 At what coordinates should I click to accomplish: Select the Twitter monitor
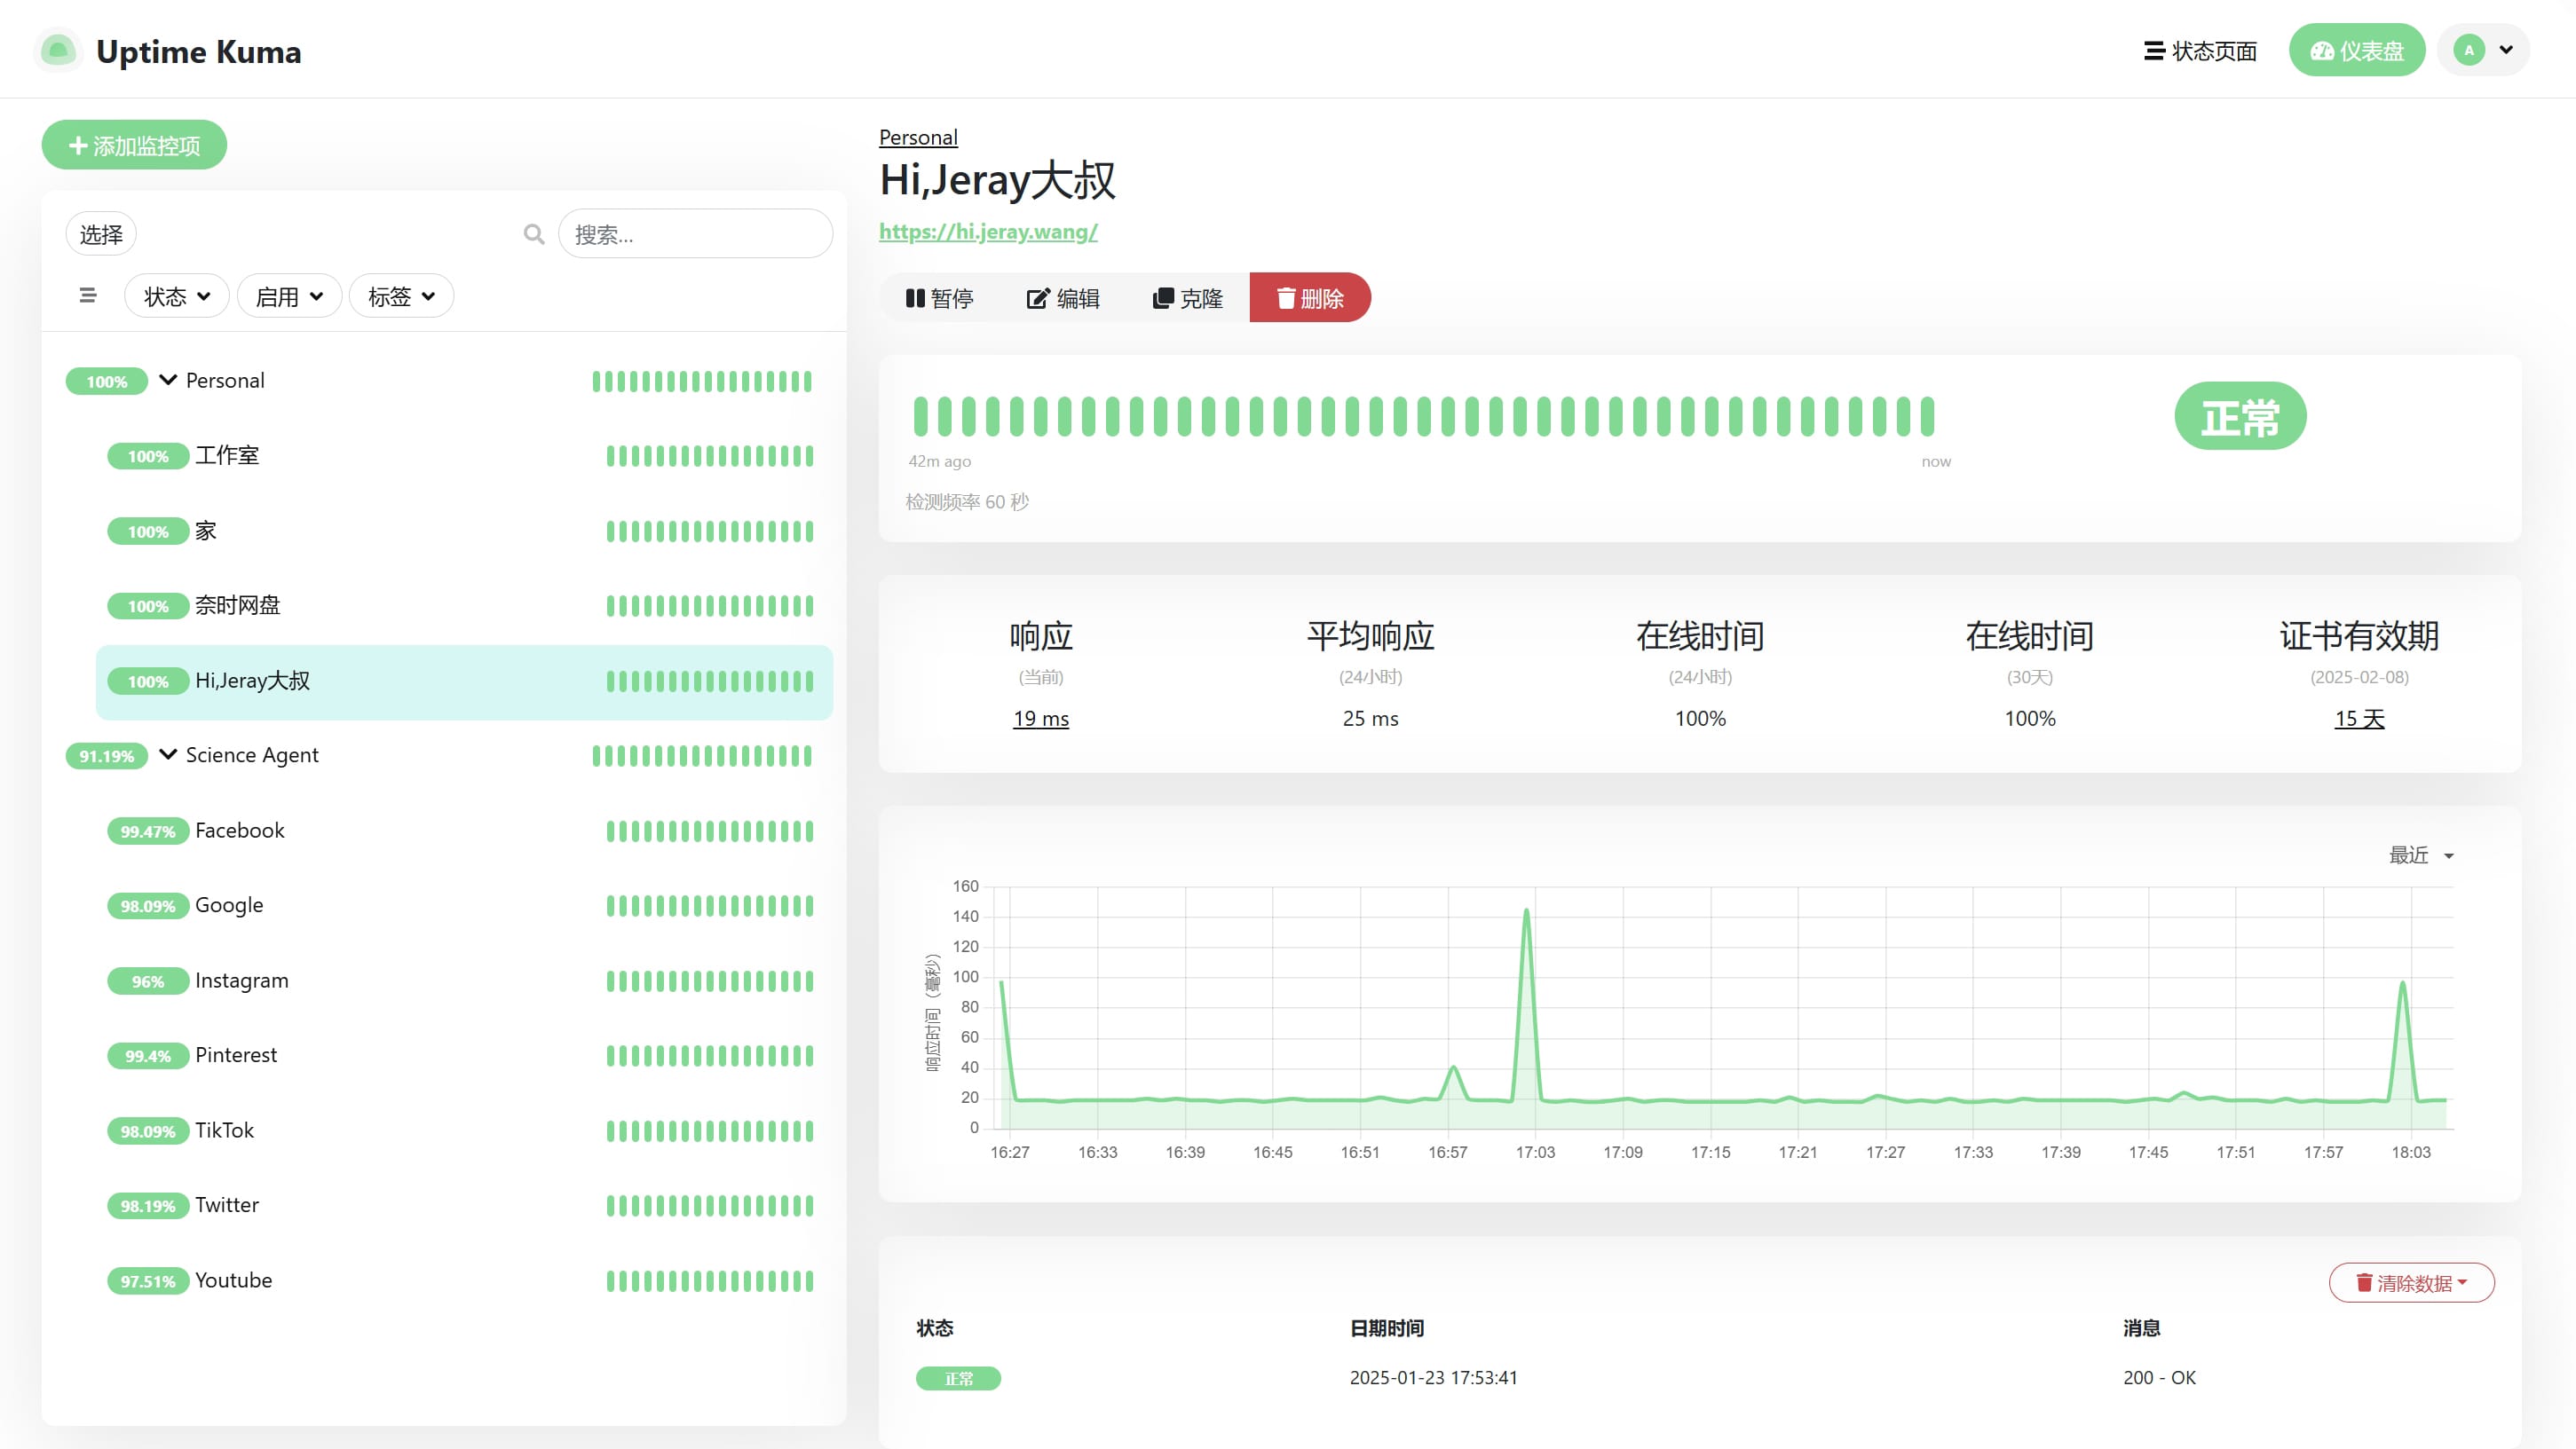click(464, 1205)
